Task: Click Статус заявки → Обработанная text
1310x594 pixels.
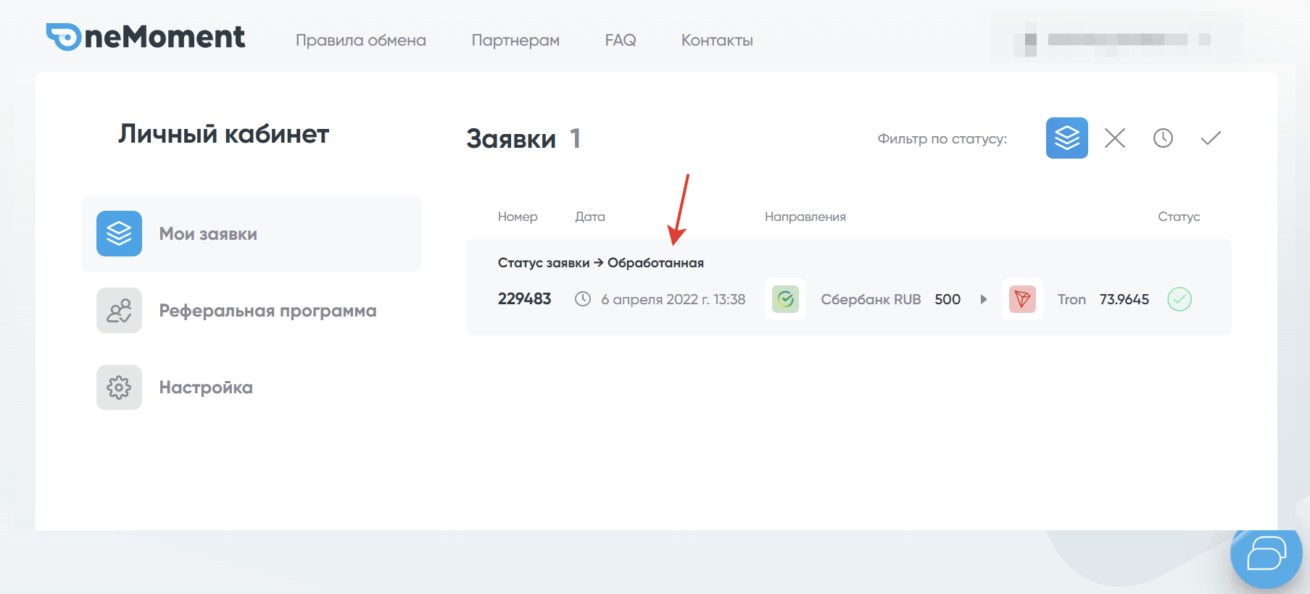Action: click(x=601, y=263)
